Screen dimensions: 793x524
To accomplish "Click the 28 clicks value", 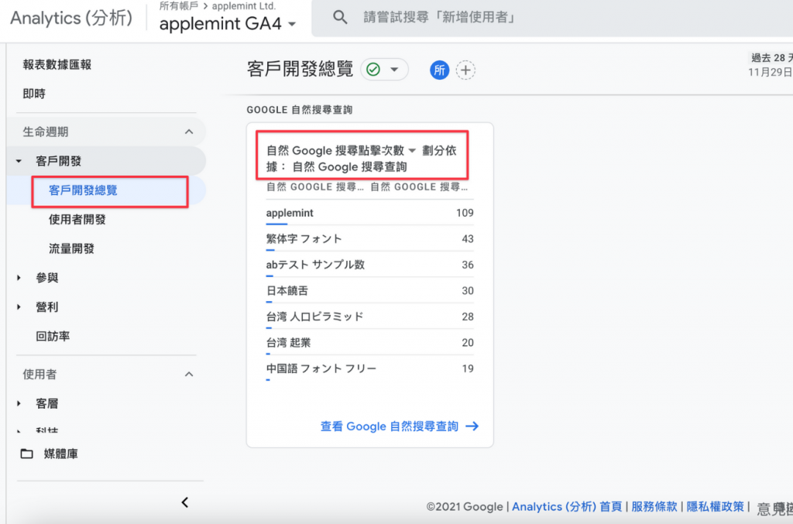I will [468, 317].
